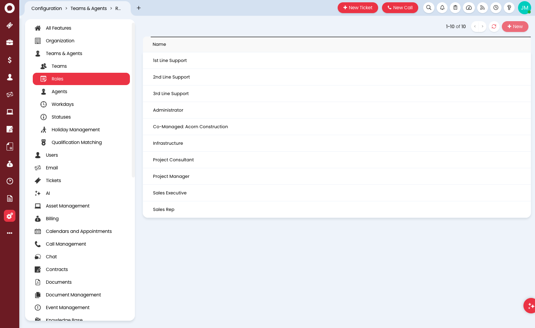Open Co-Managed: Acorn Construction role
This screenshot has height=328, width=535.
(337, 127)
